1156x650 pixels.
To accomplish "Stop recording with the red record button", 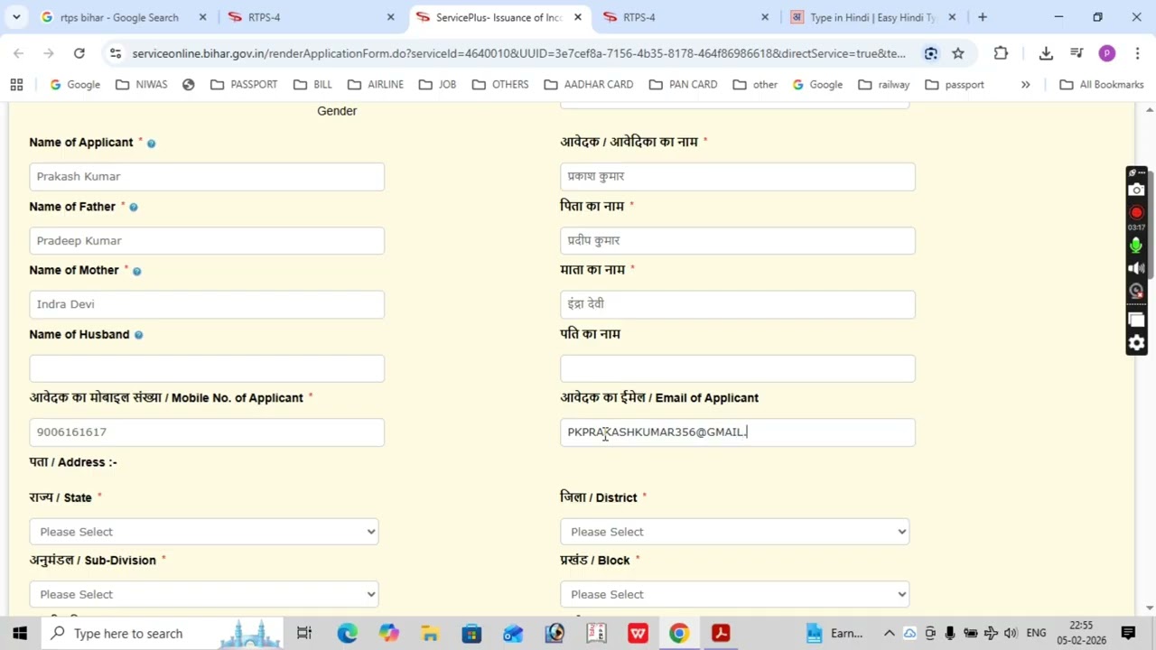I will click(x=1136, y=213).
